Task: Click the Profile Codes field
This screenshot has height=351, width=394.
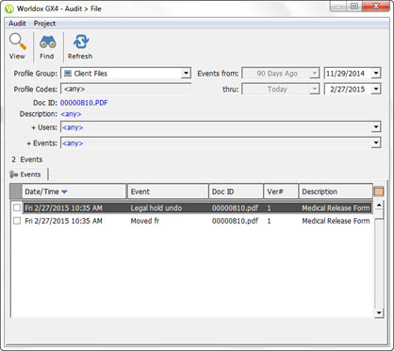Action: [x=125, y=89]
